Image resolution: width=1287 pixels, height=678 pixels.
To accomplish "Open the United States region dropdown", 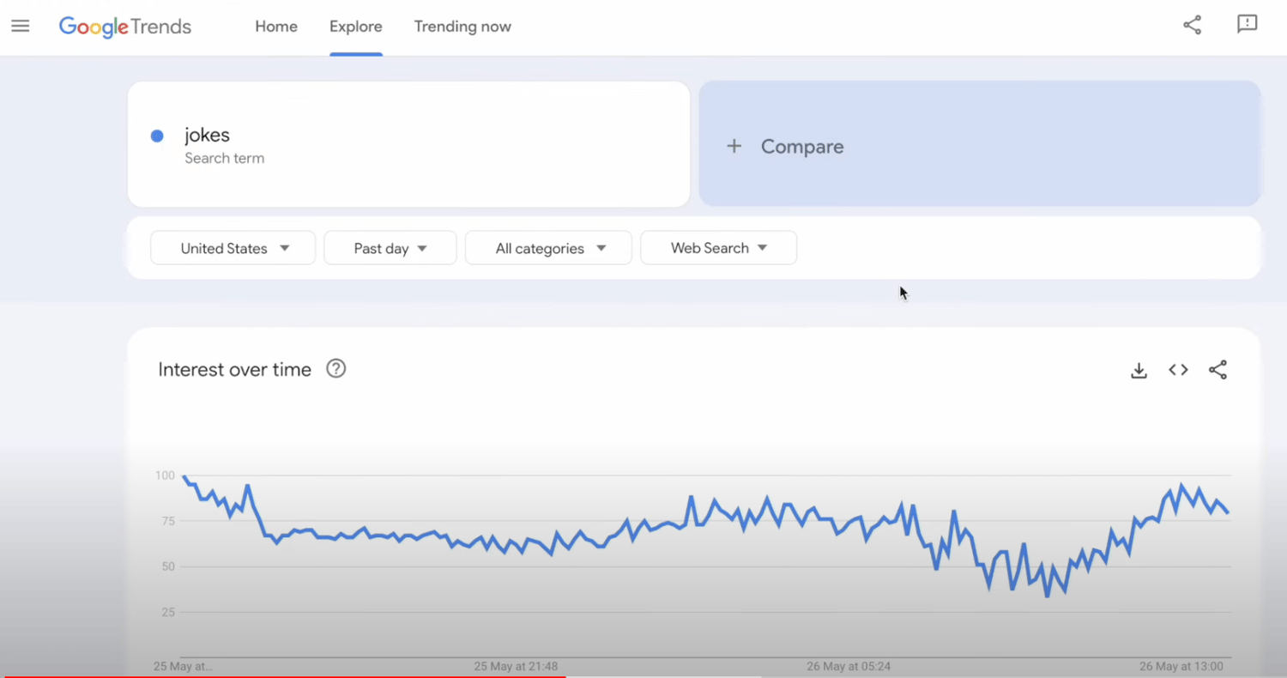I will (233, 248).
